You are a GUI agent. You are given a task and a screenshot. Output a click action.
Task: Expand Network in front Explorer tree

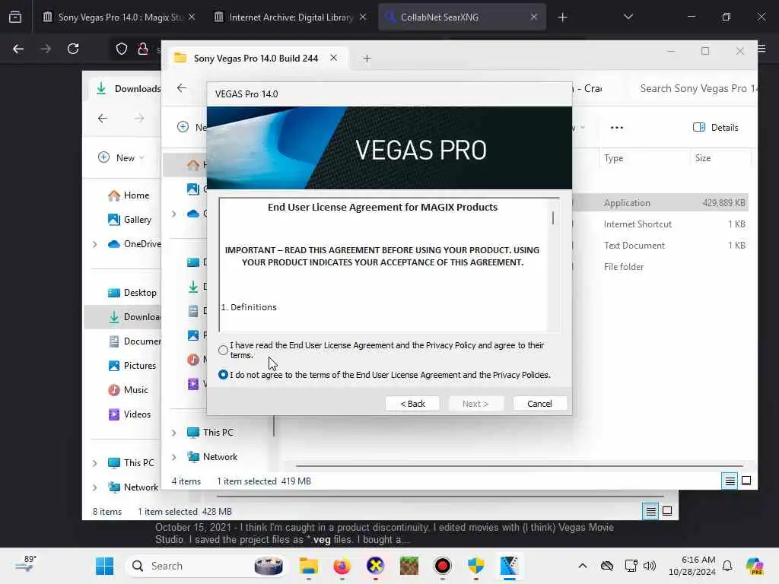point(174,457)
